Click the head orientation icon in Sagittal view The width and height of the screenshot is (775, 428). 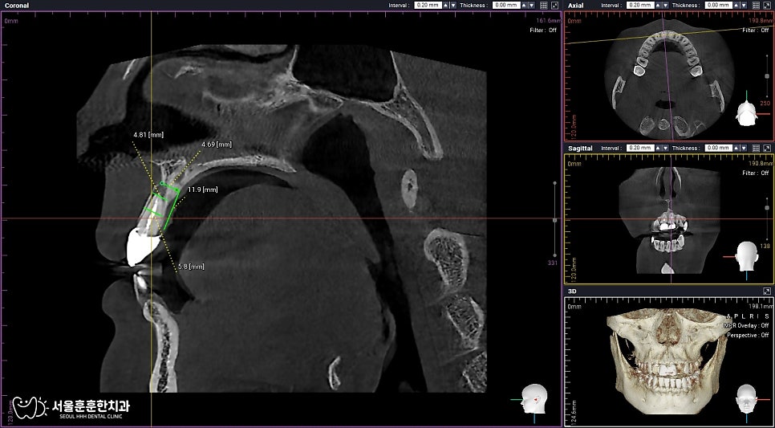[x=746, y=256]
